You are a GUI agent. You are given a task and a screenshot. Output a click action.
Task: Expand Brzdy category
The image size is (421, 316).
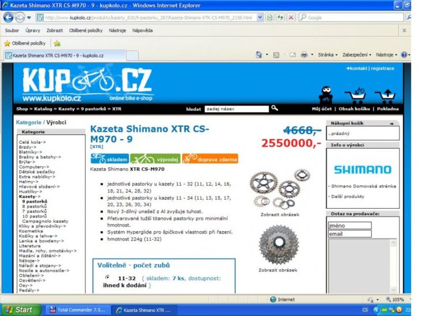click(x=27, y=147)
